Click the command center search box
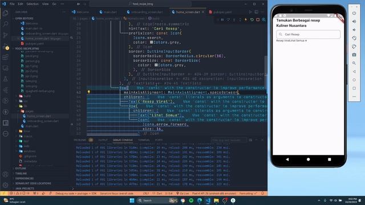 point(141,4)
